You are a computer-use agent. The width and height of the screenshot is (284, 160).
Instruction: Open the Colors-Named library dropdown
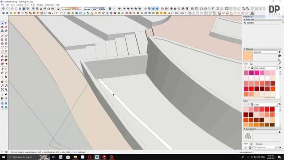pyautogui.click(x=266, y=68)
